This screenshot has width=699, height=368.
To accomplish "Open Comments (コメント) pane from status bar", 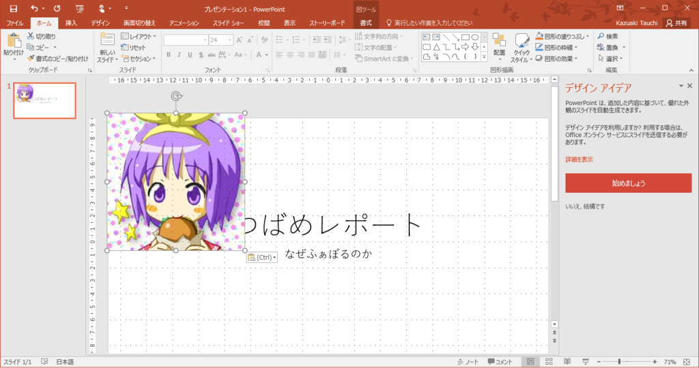I will pyautogui.click(x=500, y=362).
